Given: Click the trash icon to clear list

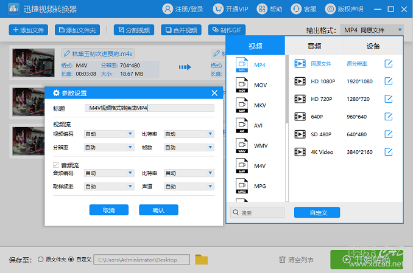Looking at the screenshot, I should pos(282,260).
